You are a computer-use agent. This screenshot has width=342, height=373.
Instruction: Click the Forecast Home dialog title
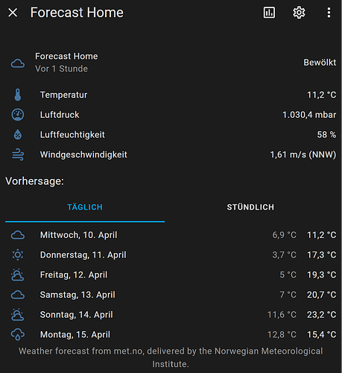(77, 13)
